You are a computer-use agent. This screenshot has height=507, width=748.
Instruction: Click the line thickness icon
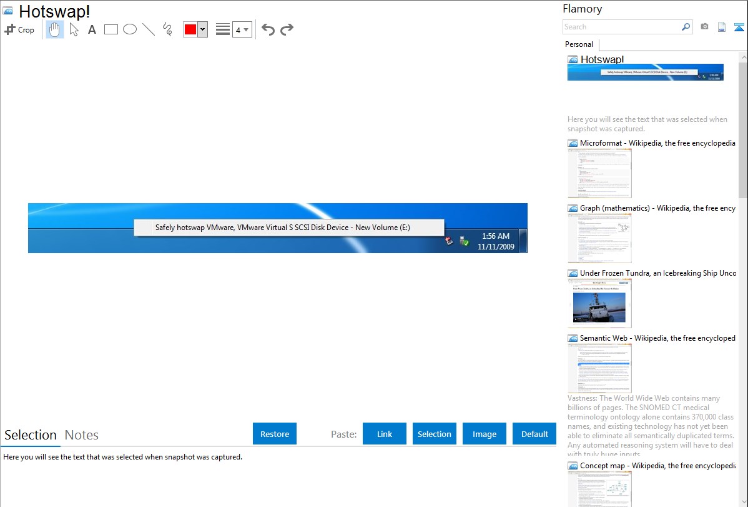coord(223,29)
